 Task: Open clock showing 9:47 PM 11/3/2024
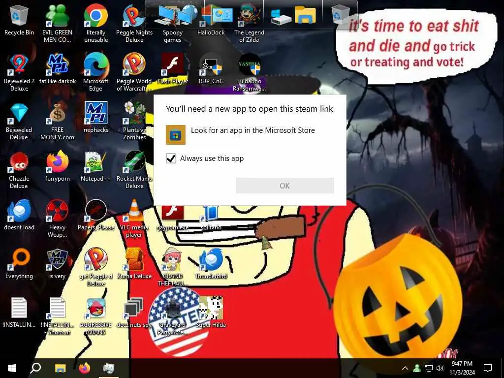462,368
